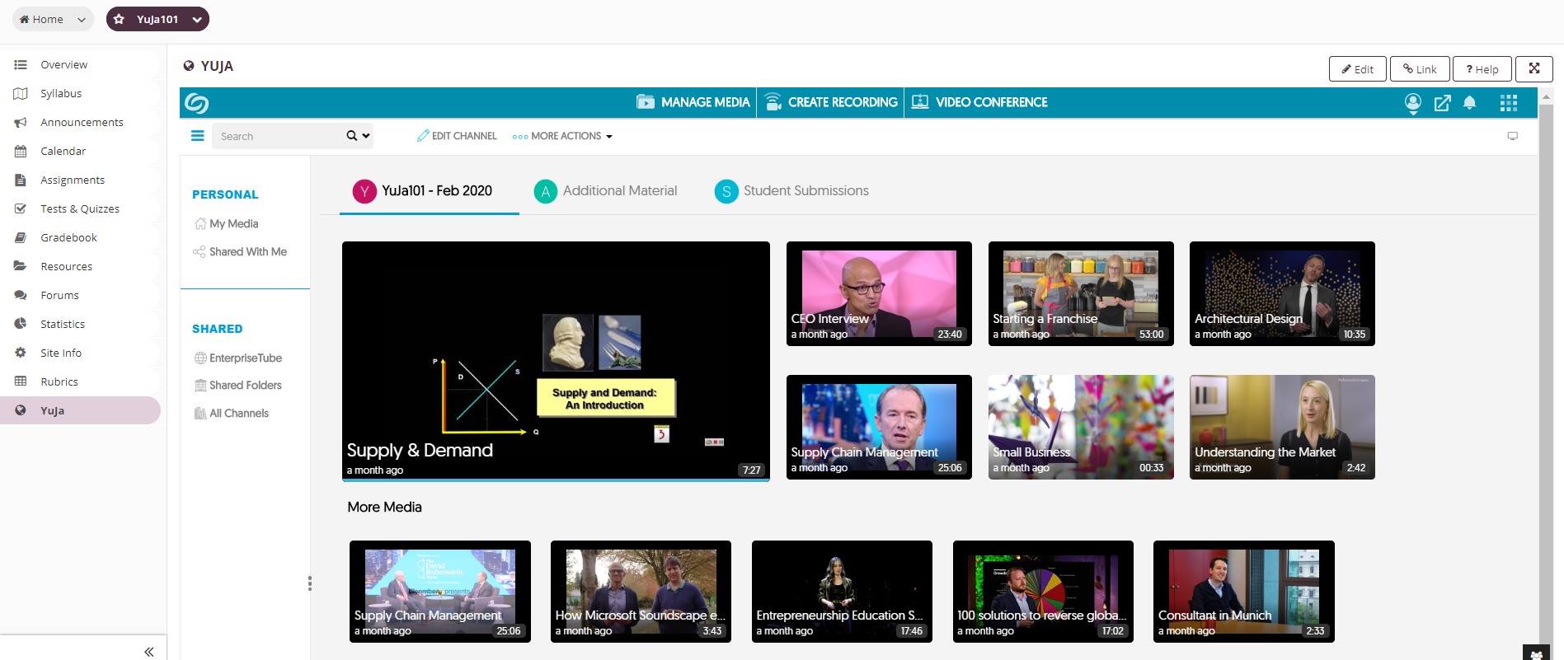Viewport: 1564px width, 660px height.
Task: Switch to Additional Material tab
Action: (x=606, y=191)
